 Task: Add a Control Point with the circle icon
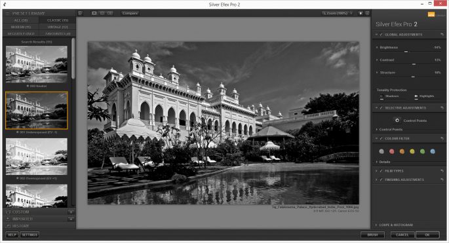click(397, 121)
